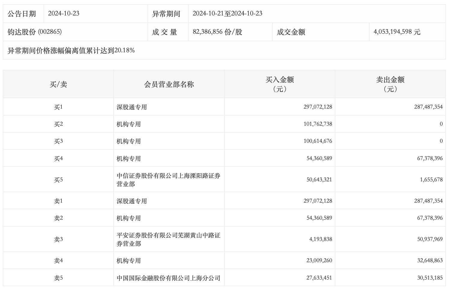Open 平安证券 芜湖黄山中路证券营业部 entry
Image resolution: width=449 pixels, height=288 pixels.
[x=168, y=239]
